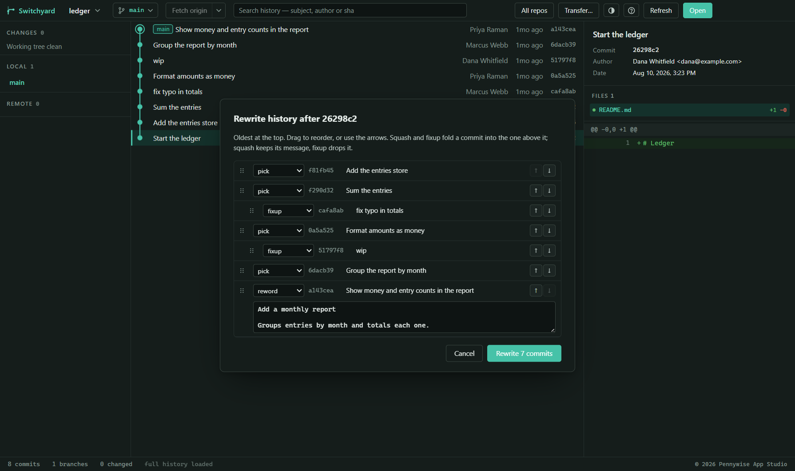Move 'Format amounts as money' up
The image size is (795, 471).
coord(536,231)
